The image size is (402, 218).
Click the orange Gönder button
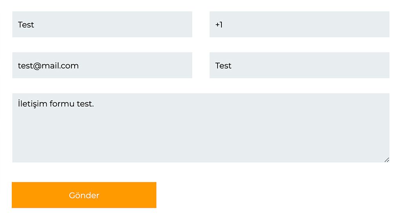point(84,195)
